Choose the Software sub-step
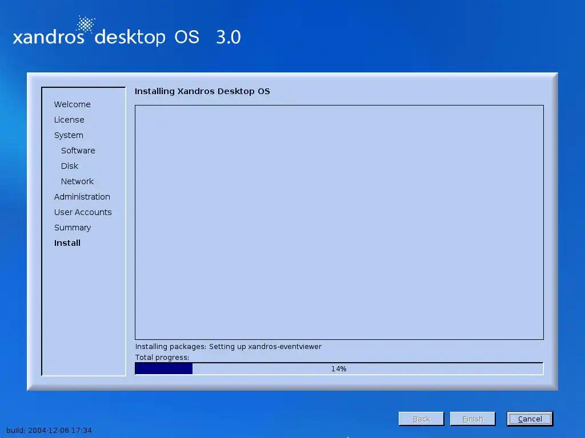Image resolution: width=585 pixels, height=438 pixels. pyautogui.click(x=78, y=151)
